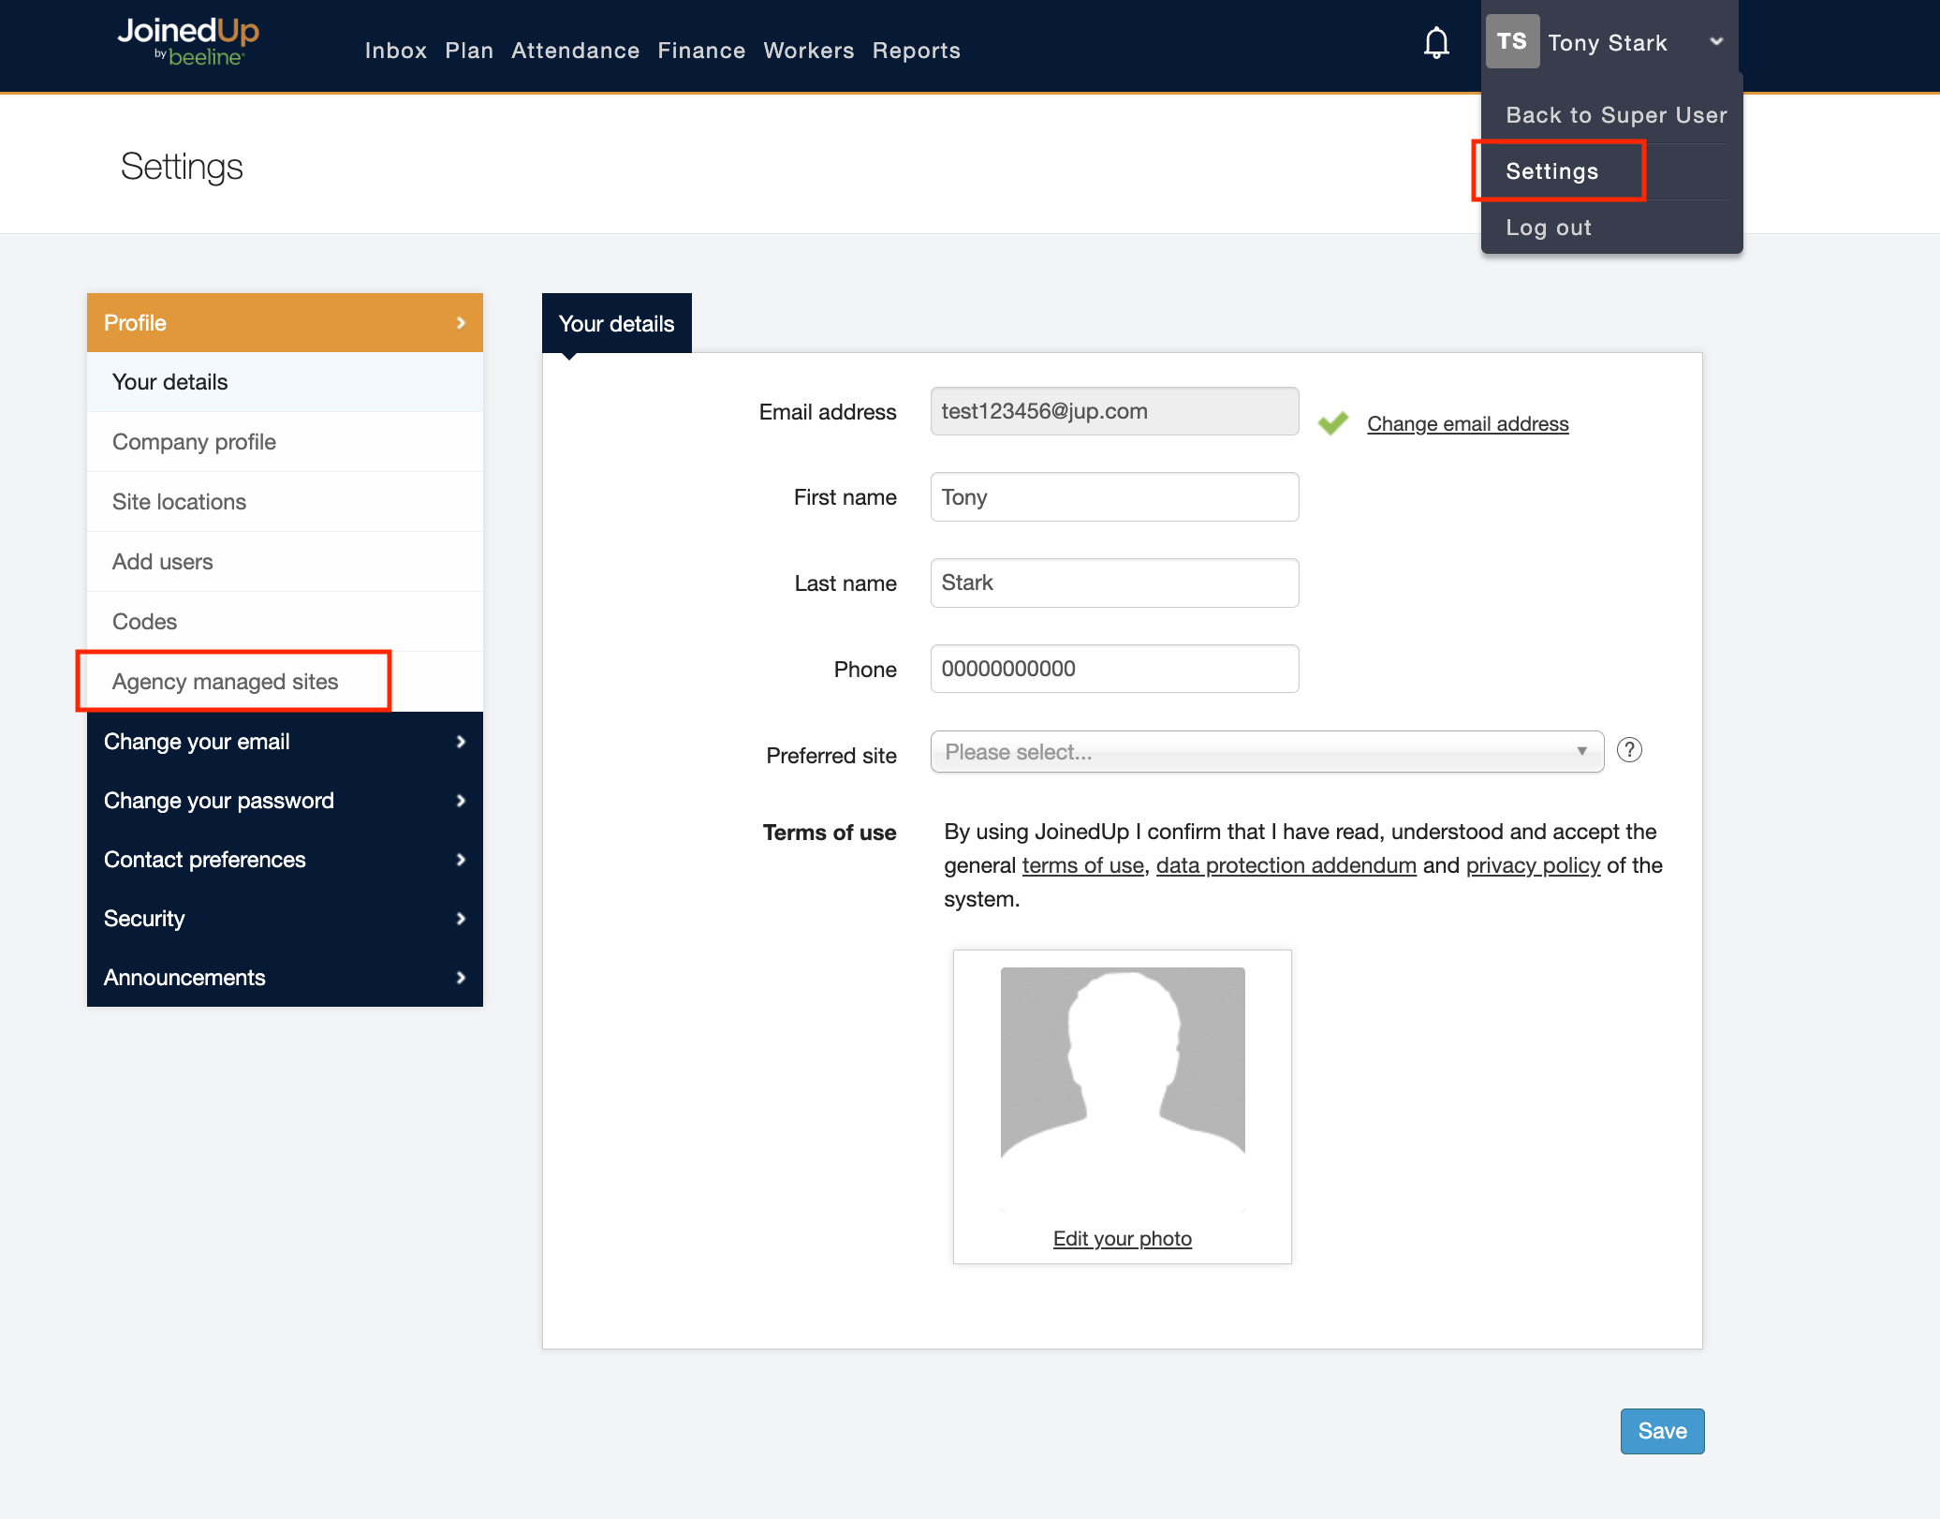Click the TS user avatar badge
This screenshot has width=1940, height=1519.
pyautogui.click(x=1511, y=42)
